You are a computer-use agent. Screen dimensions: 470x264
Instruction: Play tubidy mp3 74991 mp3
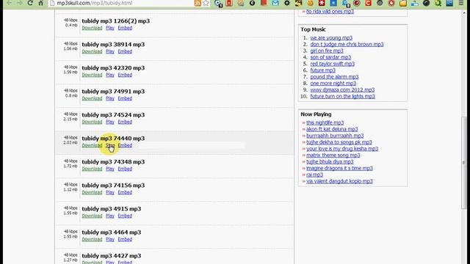(x=110, y=98)
